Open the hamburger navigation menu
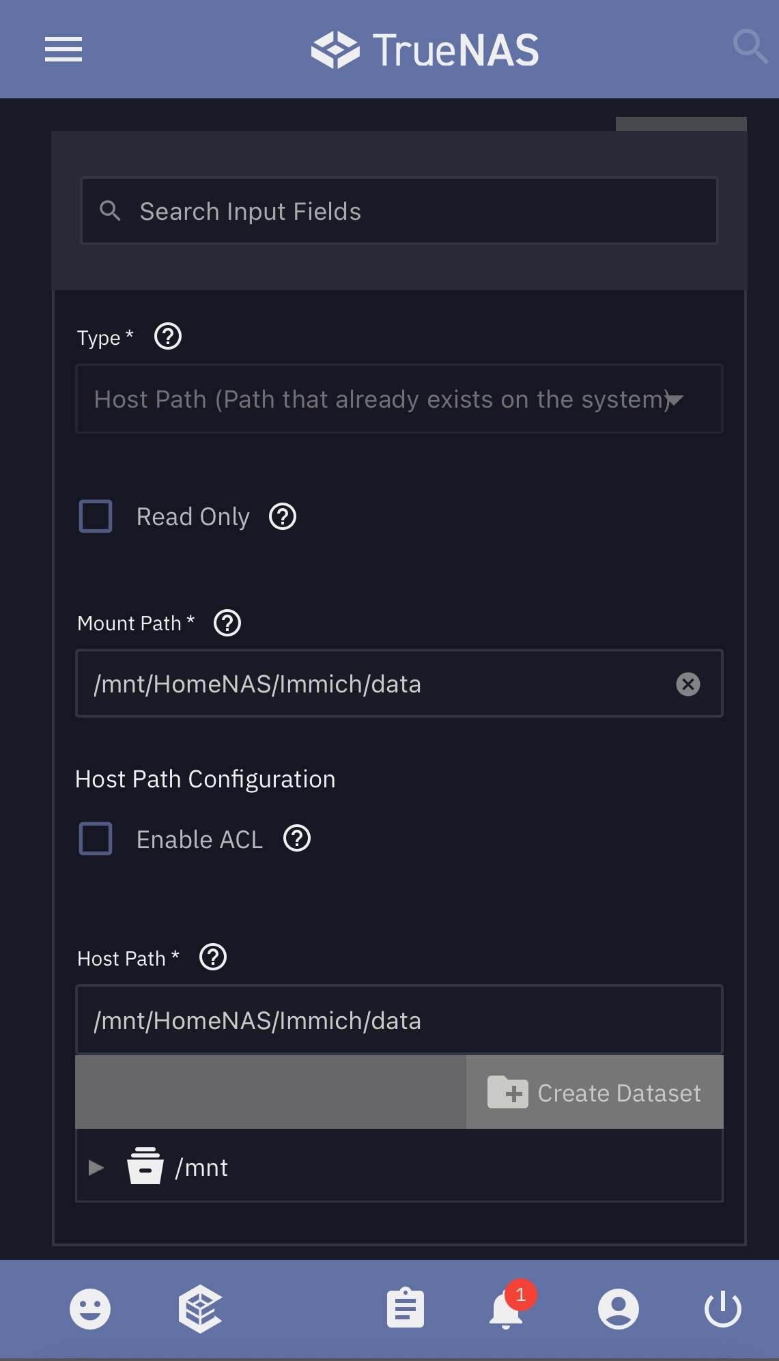The width and height of the screenshot is (779, 1361). click(63, 49)
